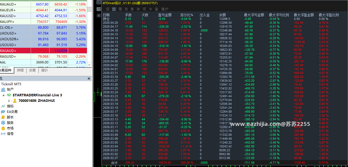
Task: Select the 季 quarterly tab in MTDriver
Action: 132,9
